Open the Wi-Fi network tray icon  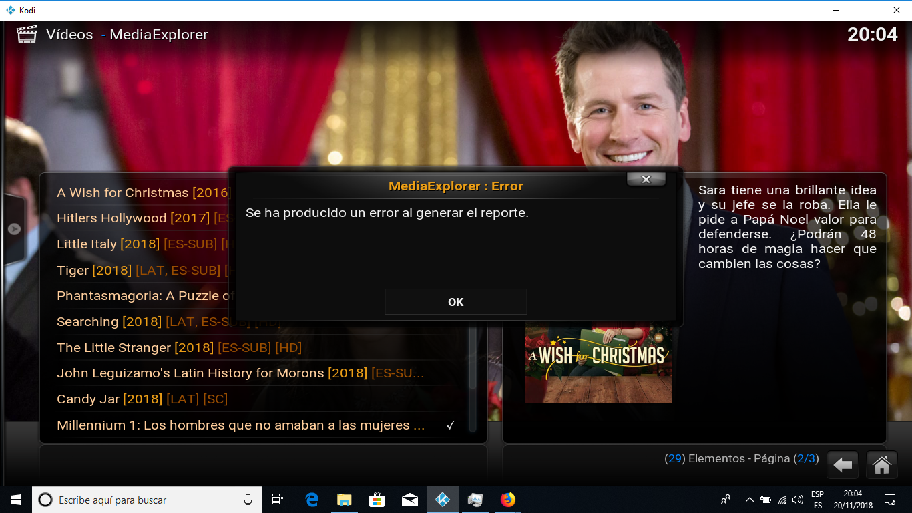pos(782,500)
